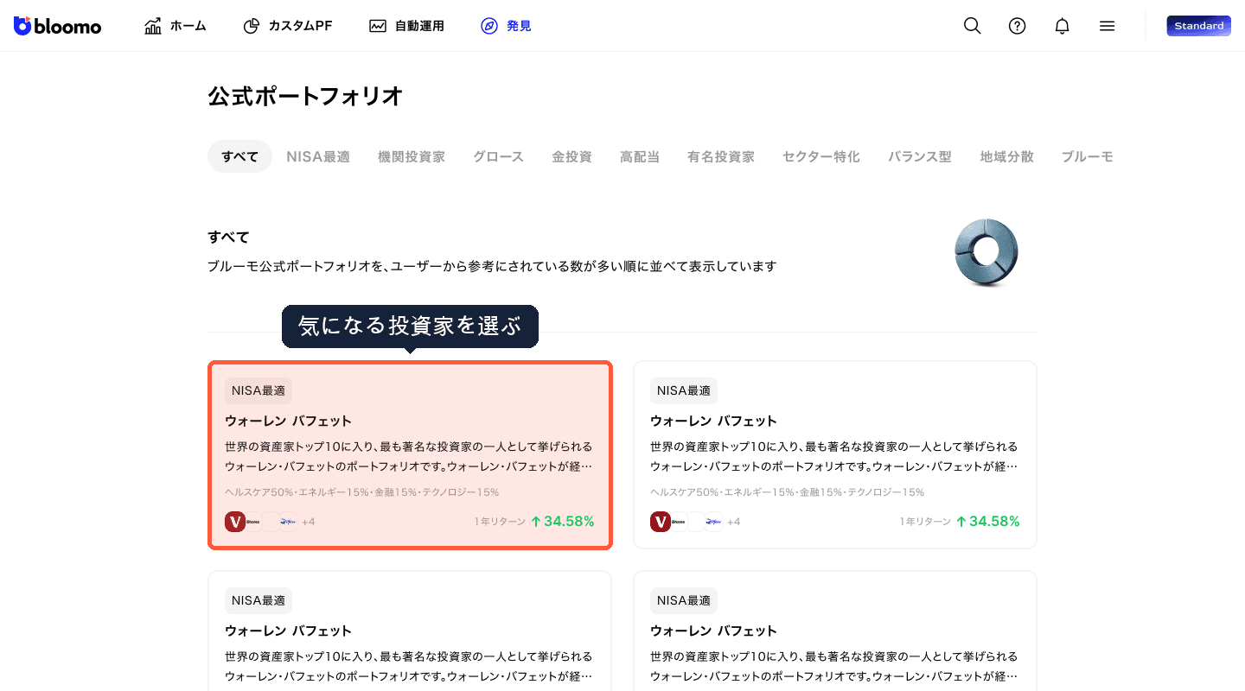This screenshot has height=691, width=1245.
Task: Select the 金投資 category tab
Action: coord(571,156)
